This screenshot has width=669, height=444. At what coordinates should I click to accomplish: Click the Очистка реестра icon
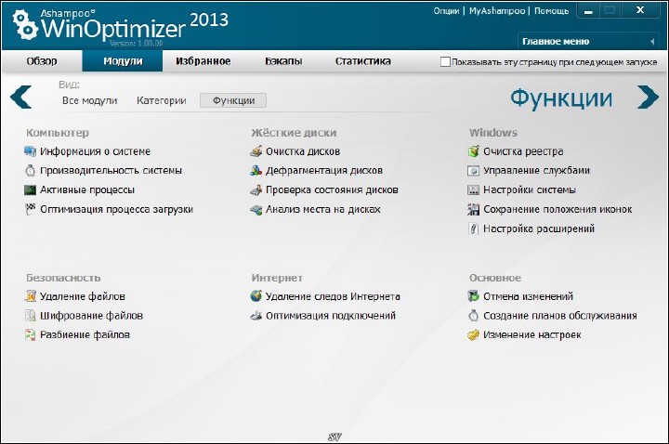tap(475, 151)
